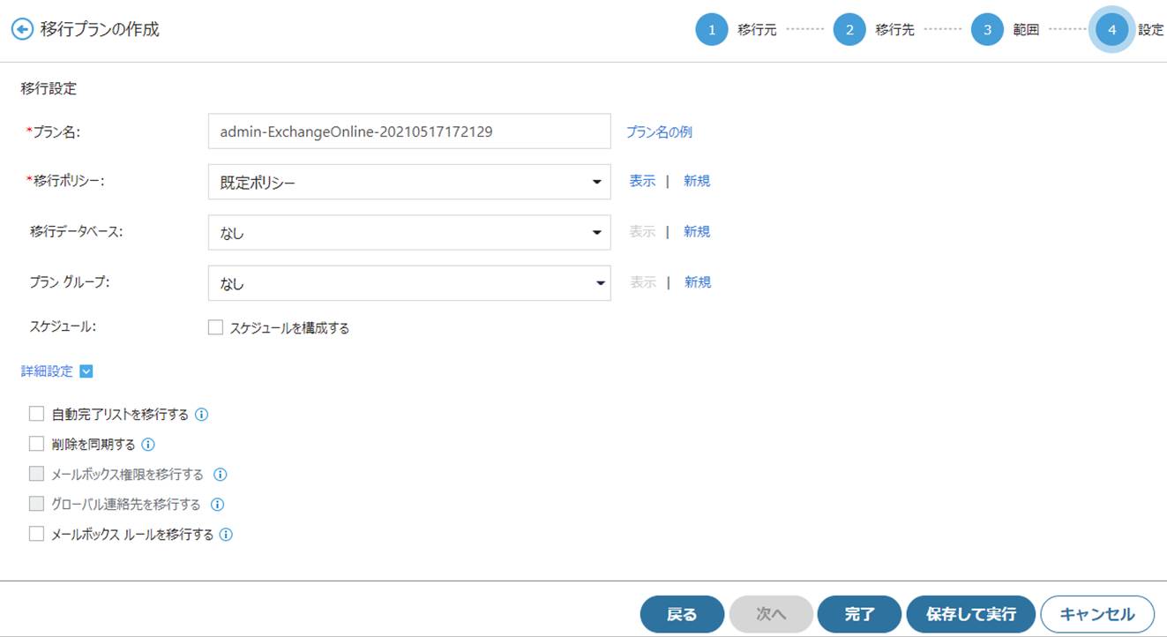The height and width of the screenshot is (637, 1167).
Task: Toggle メールボックス権限を移行する checkbox
Action: pyautogui.click(x=36, y=474)
